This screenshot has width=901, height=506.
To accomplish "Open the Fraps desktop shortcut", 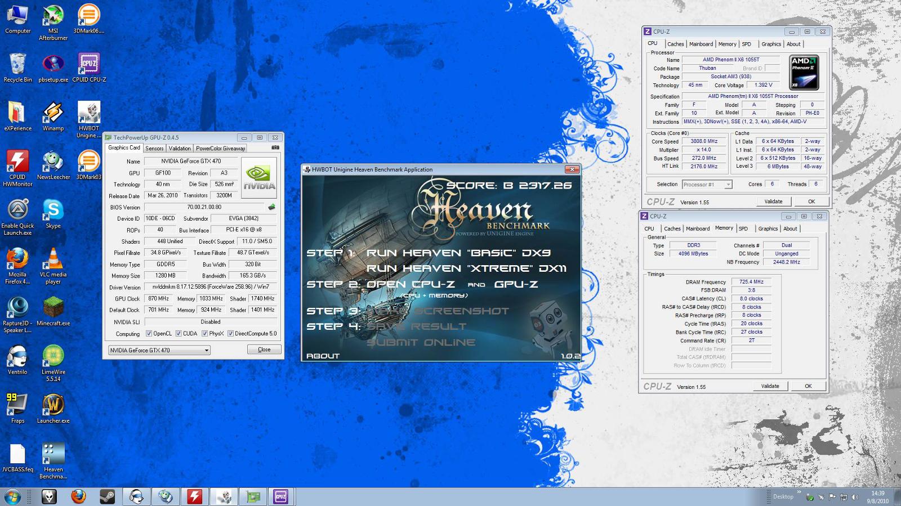I will 17,410.
